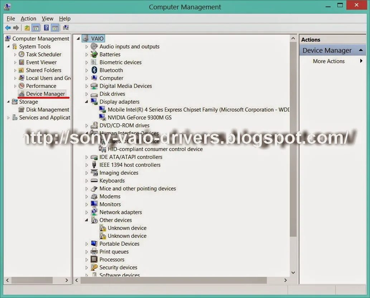Click the Mice and other pointing devices icon
370x298 pixels.
(x=94, y=188)
